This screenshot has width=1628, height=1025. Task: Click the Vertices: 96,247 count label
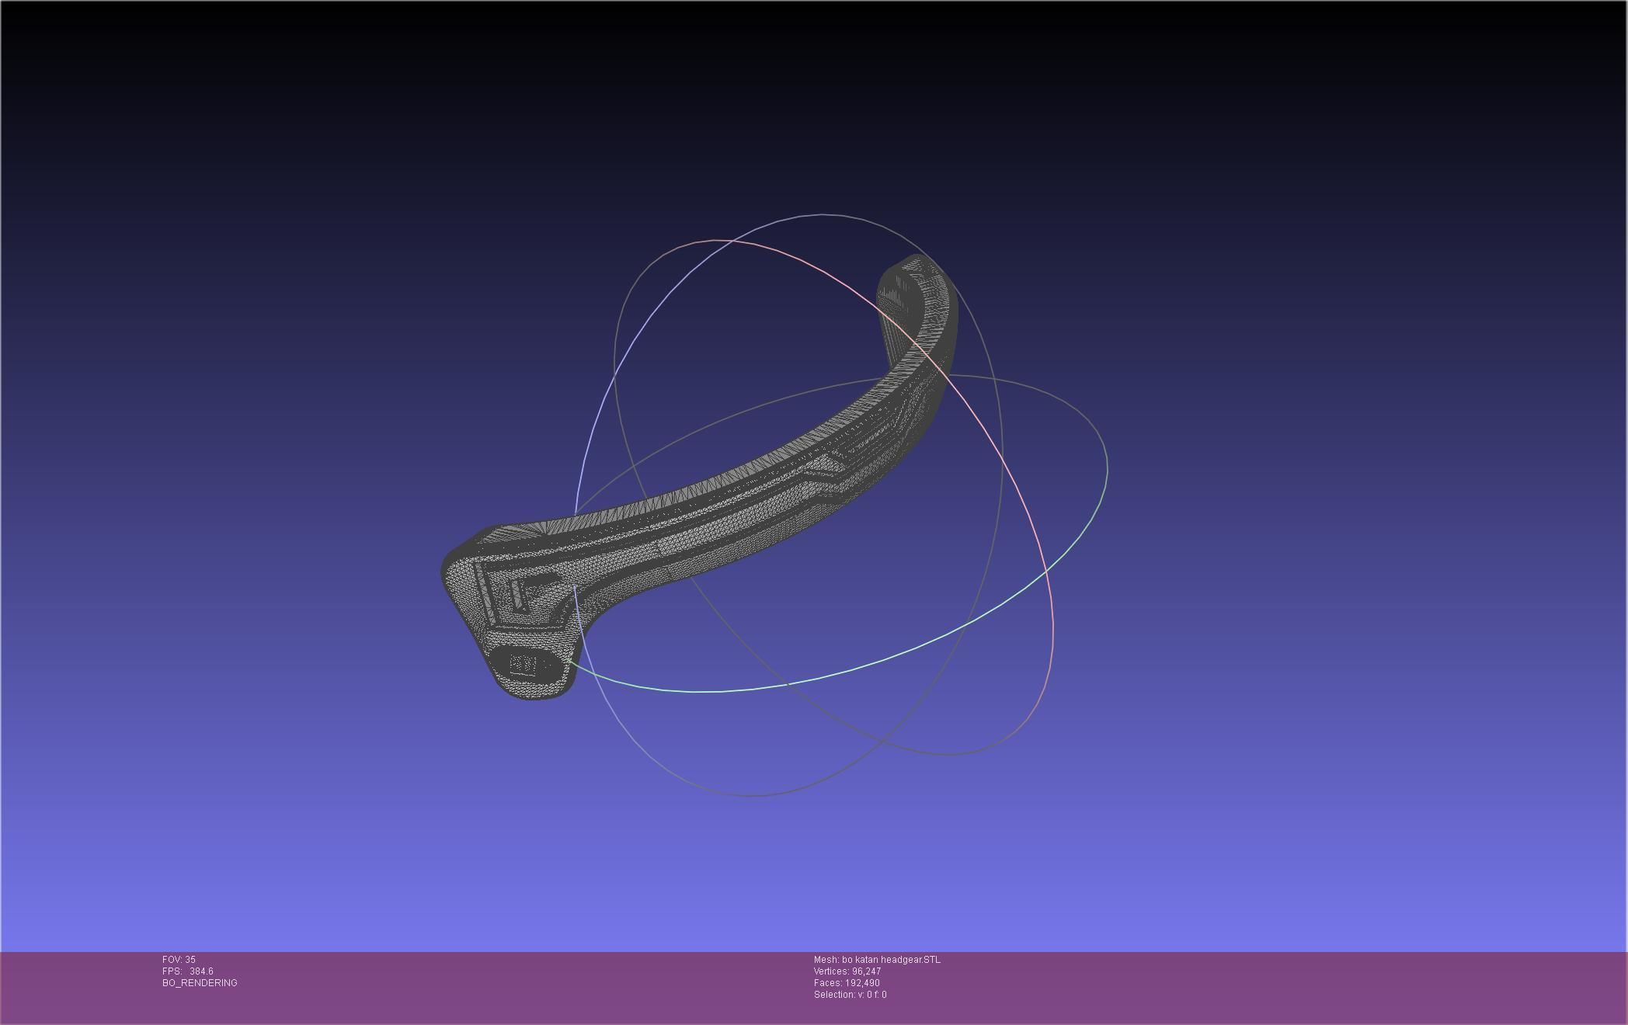[x=847, y=971]
